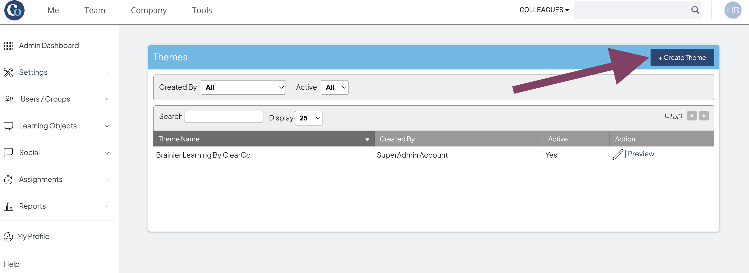This screenshot has height=273, width=749.
Task: Expand the Settings chevron
Action: pos(107,72)
